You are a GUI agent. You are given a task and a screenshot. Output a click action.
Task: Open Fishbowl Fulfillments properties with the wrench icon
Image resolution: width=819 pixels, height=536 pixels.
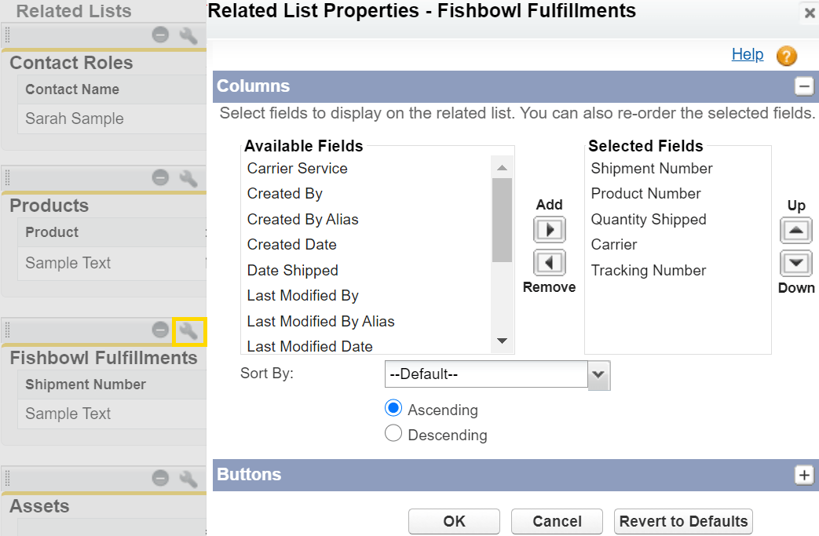(x=188, y=332)
